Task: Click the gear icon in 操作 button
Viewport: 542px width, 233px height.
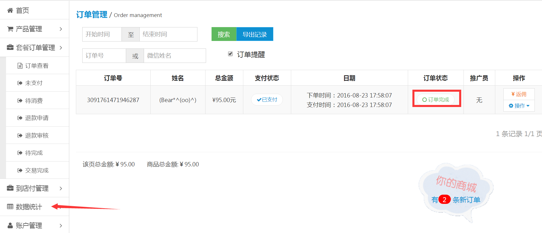Action: click(x=511, y=106)
